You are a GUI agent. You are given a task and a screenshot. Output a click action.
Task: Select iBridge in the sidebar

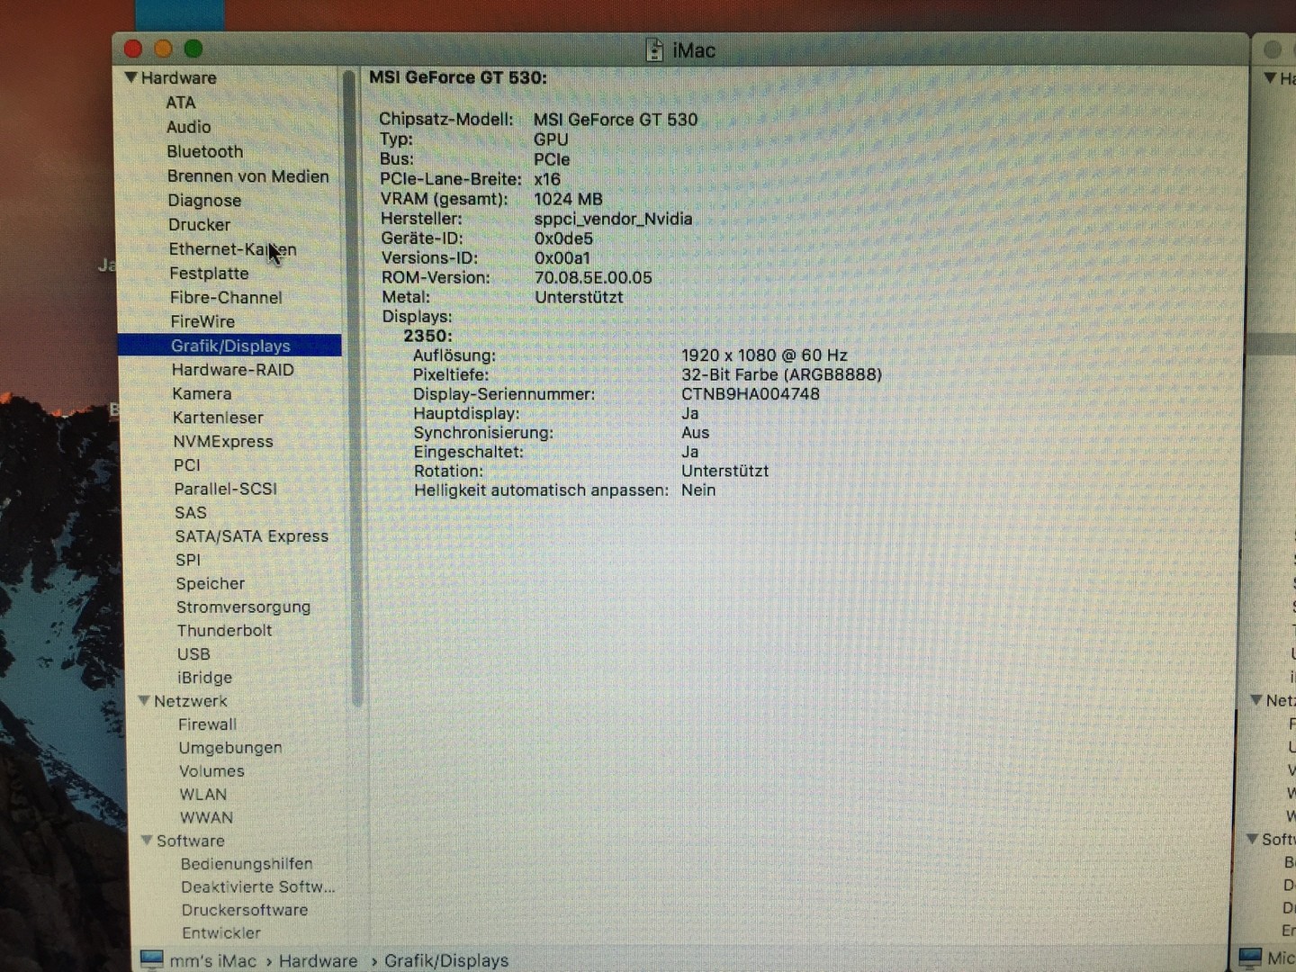[204, 677]
